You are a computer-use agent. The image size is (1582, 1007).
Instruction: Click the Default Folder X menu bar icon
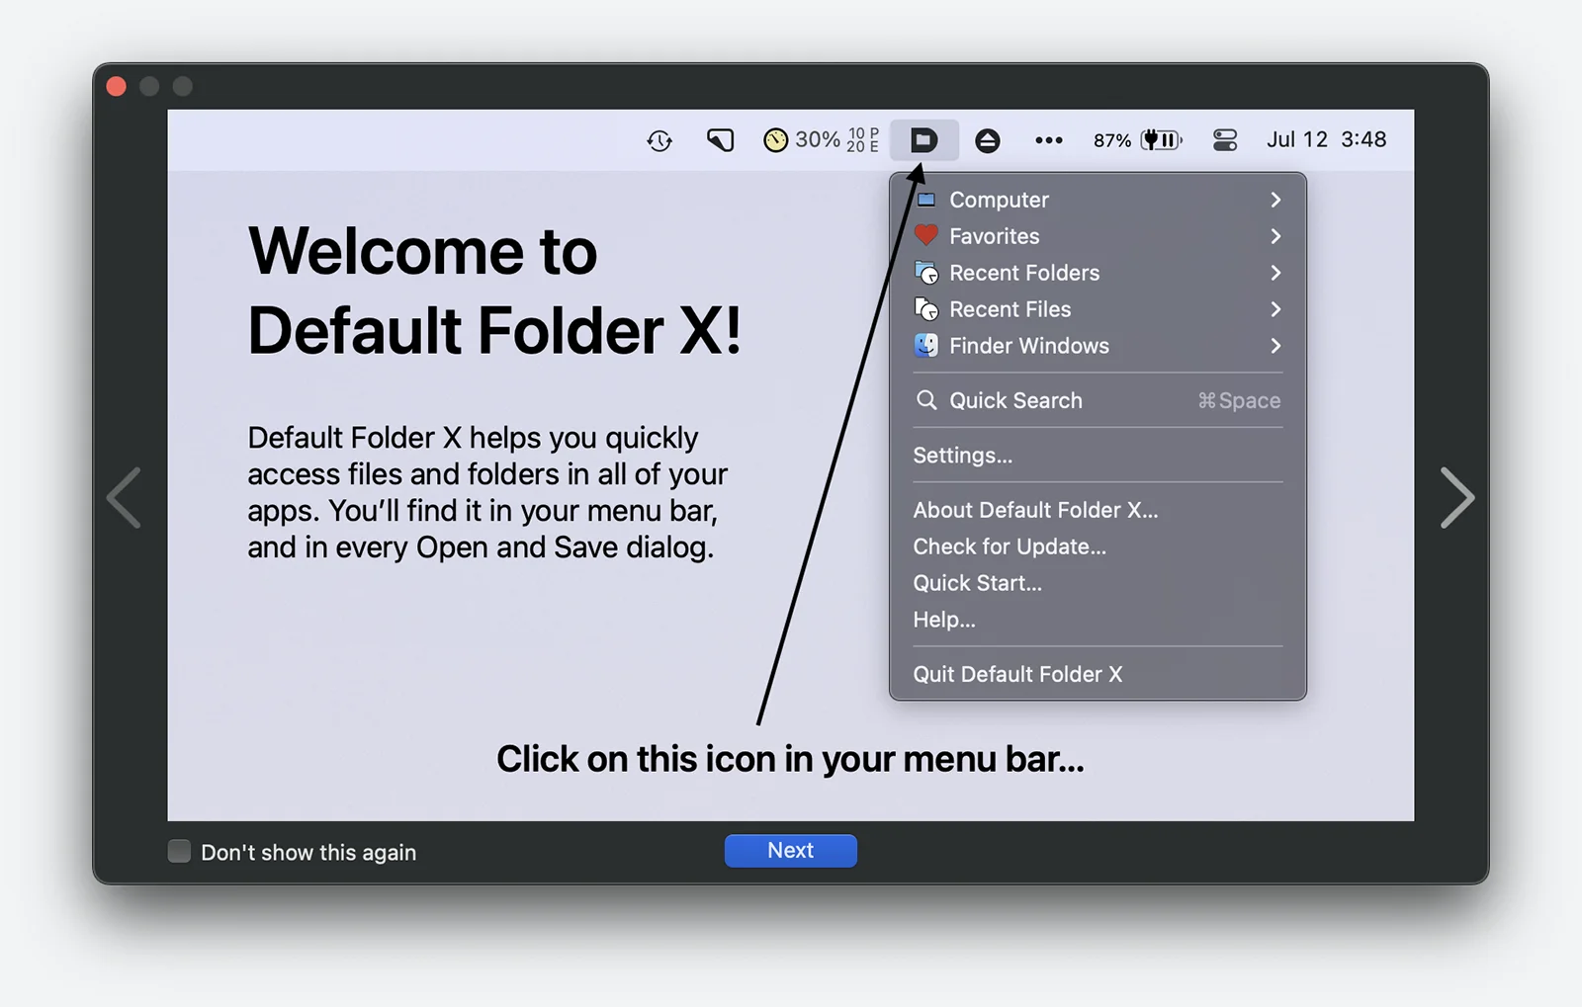coord(923,140)
